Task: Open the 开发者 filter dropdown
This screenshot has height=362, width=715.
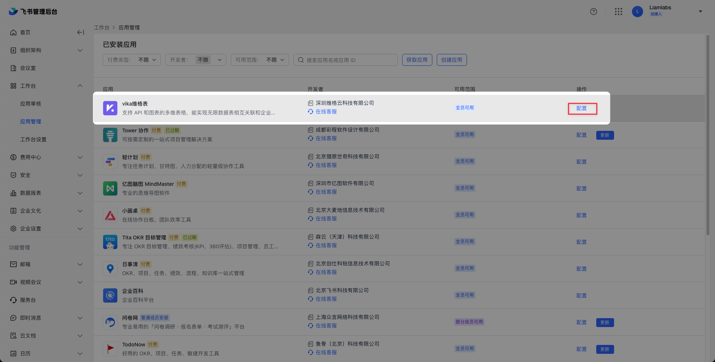Action: click(x=196, y=60)
